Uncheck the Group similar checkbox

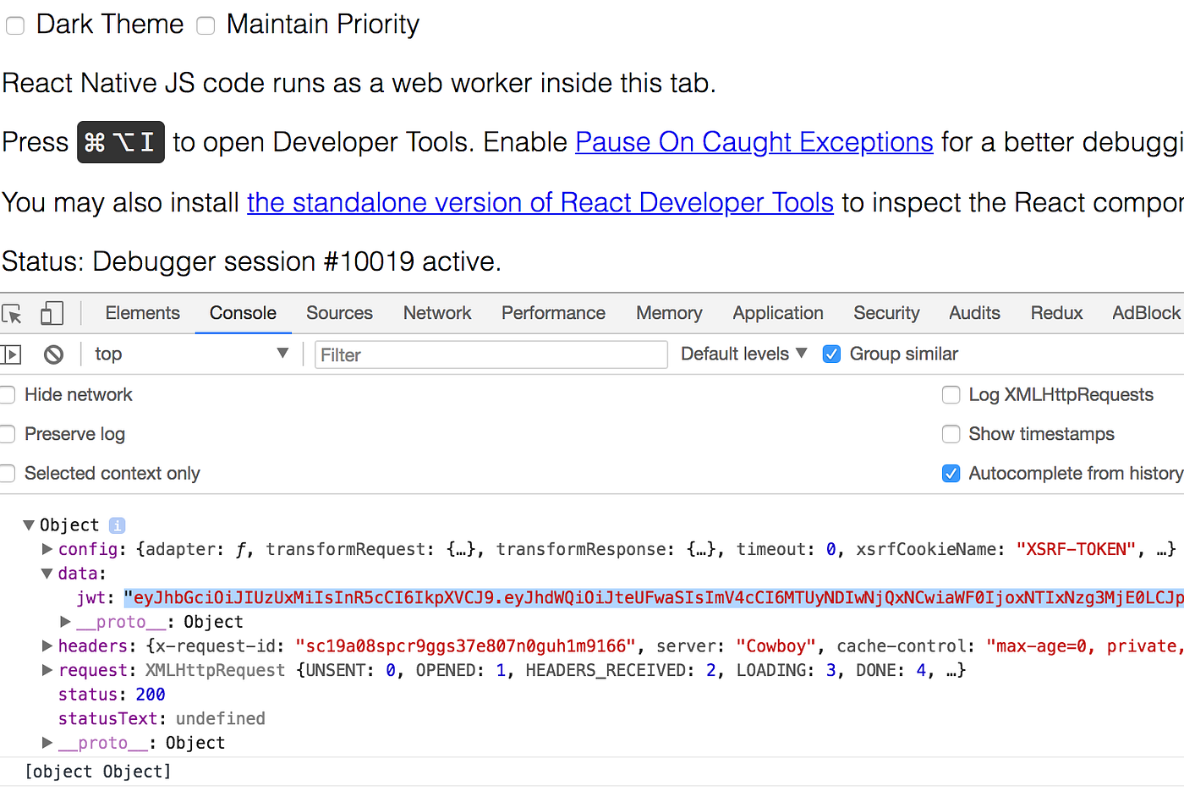click(831, 354)
